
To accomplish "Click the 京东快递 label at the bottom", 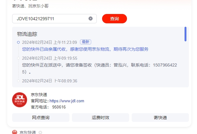I will point(28,132).
